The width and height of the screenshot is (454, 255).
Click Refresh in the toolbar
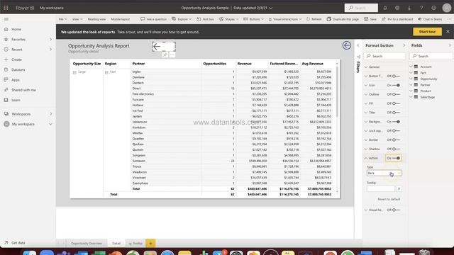click(314, 19)
